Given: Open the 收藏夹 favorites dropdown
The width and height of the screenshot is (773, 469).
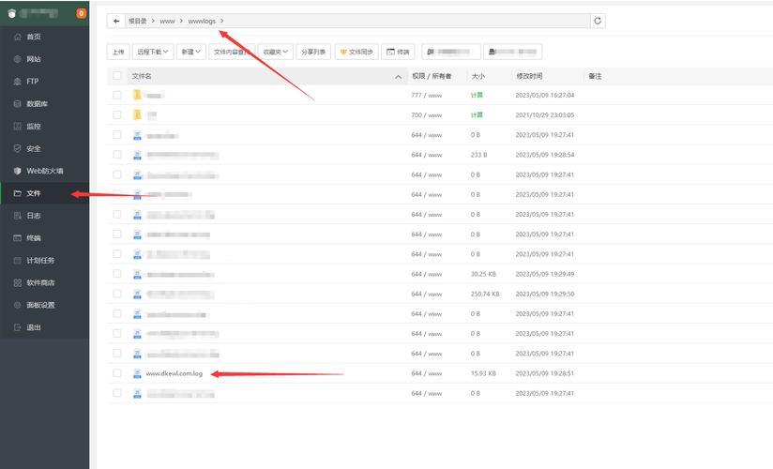Looking at the screenshot, I should click(276, 52).
